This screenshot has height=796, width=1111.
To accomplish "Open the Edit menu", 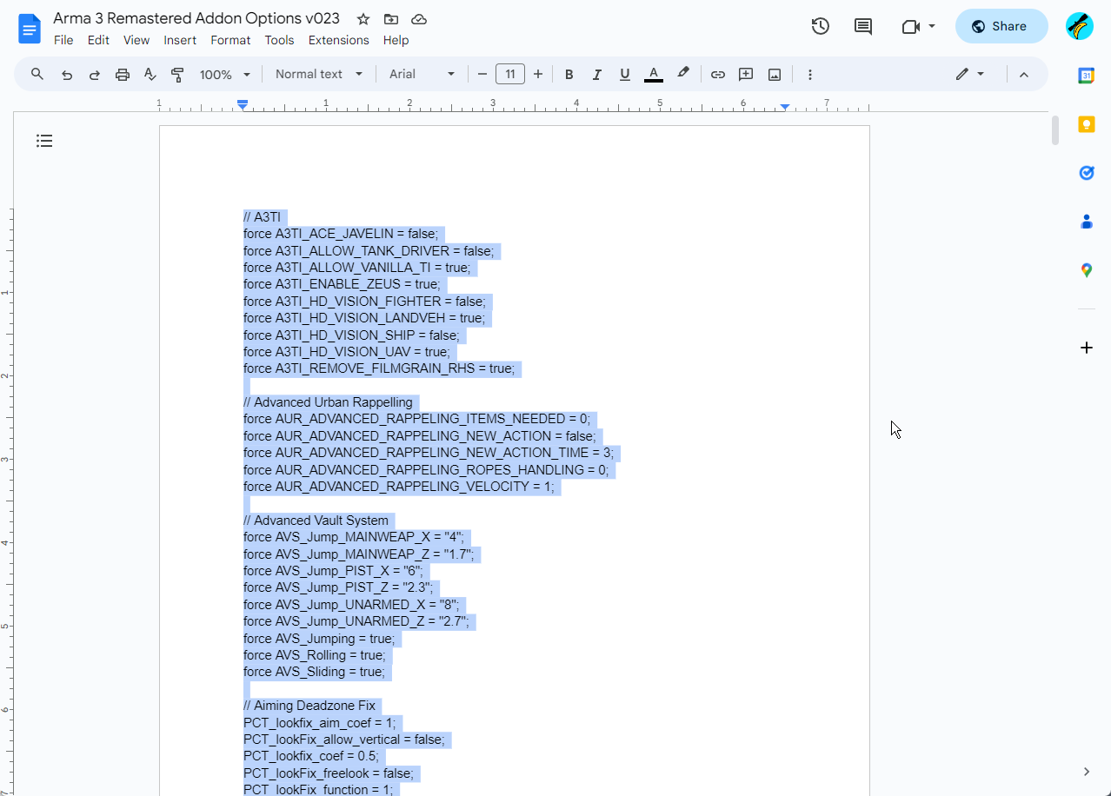I will (98, 40).
